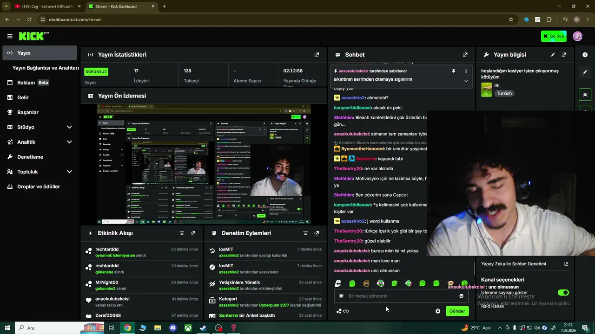Click username RyomentheHonored in chat
Viewport: 595px width, 334px height.
(363, 149)
